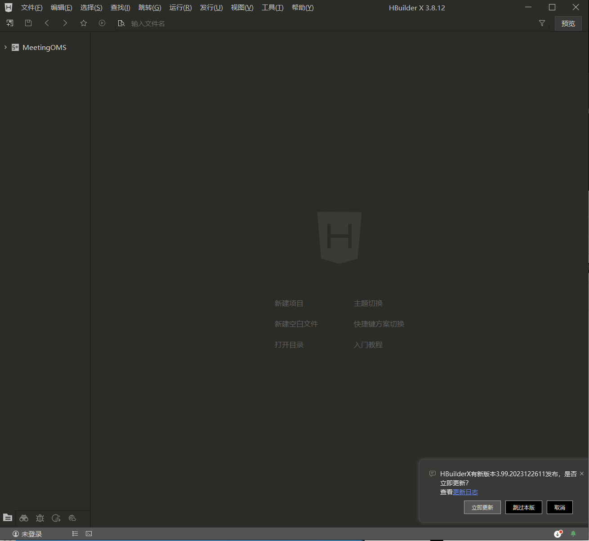Open the bug debug panel
The width and height of the screenshot is (589, 541).
[x=40, y=518]
